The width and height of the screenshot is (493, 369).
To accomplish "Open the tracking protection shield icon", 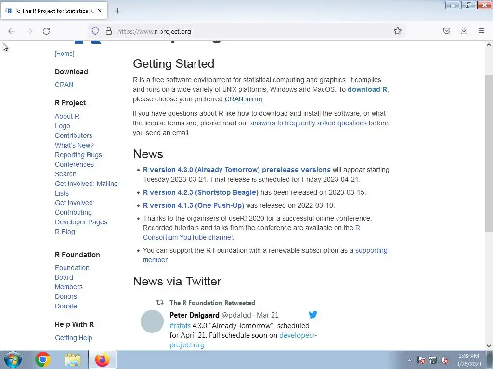I will pyautogui.click(x=95, y=31).
